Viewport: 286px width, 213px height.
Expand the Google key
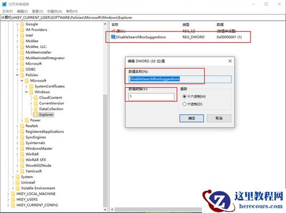(17, 24)
